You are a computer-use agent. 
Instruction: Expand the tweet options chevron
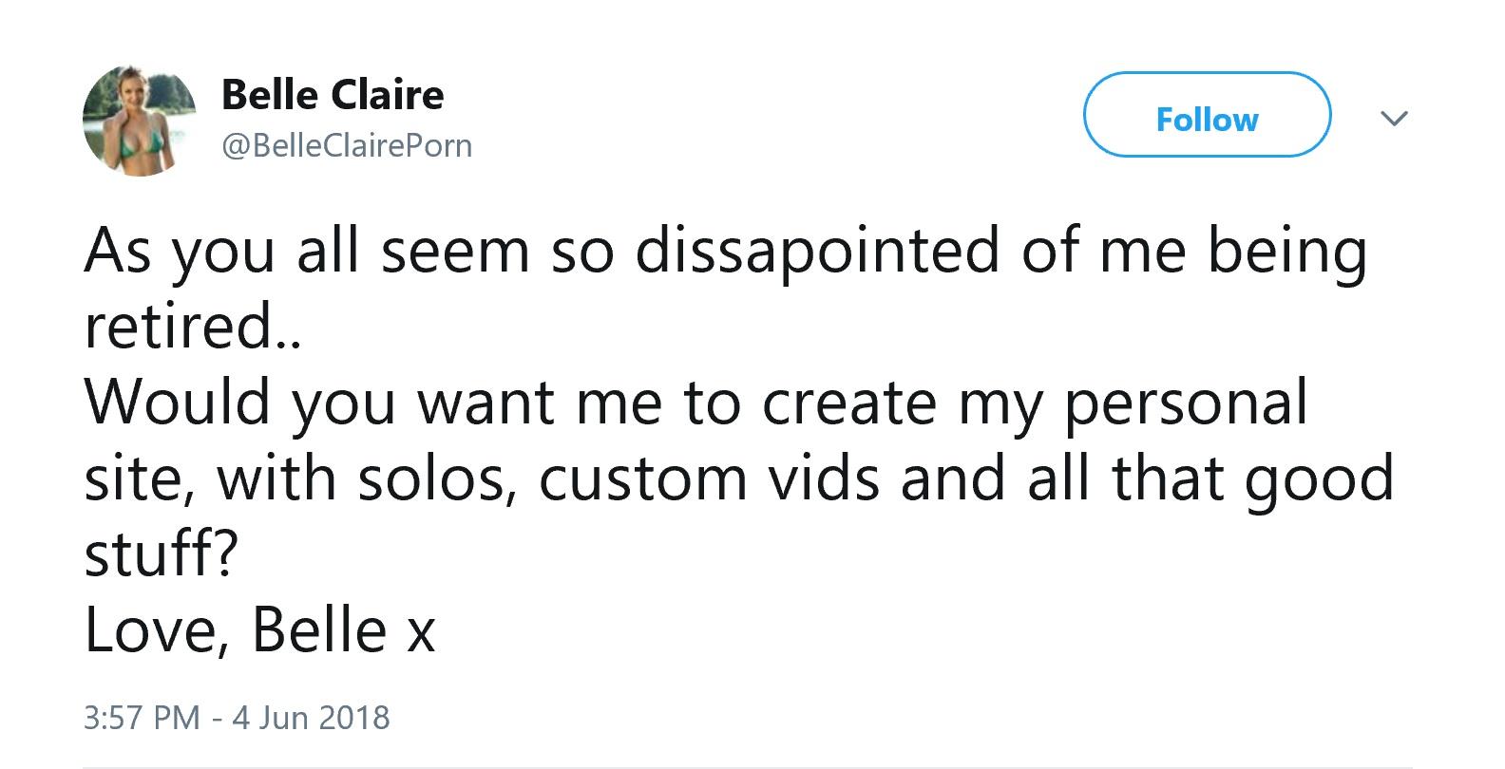1393,119
